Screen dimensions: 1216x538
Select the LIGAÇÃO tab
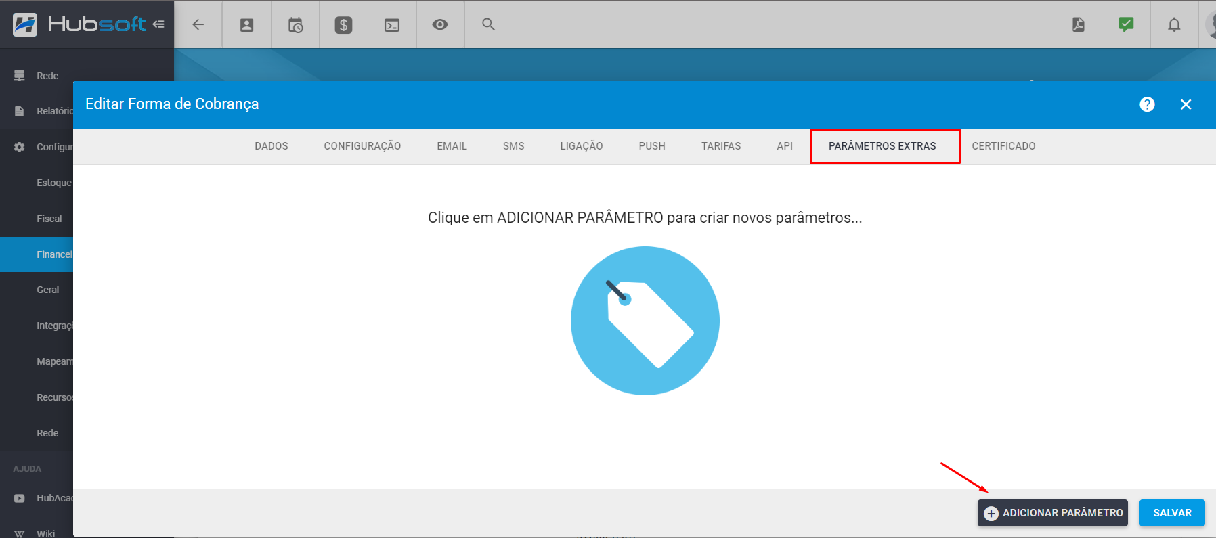point(582,146)
